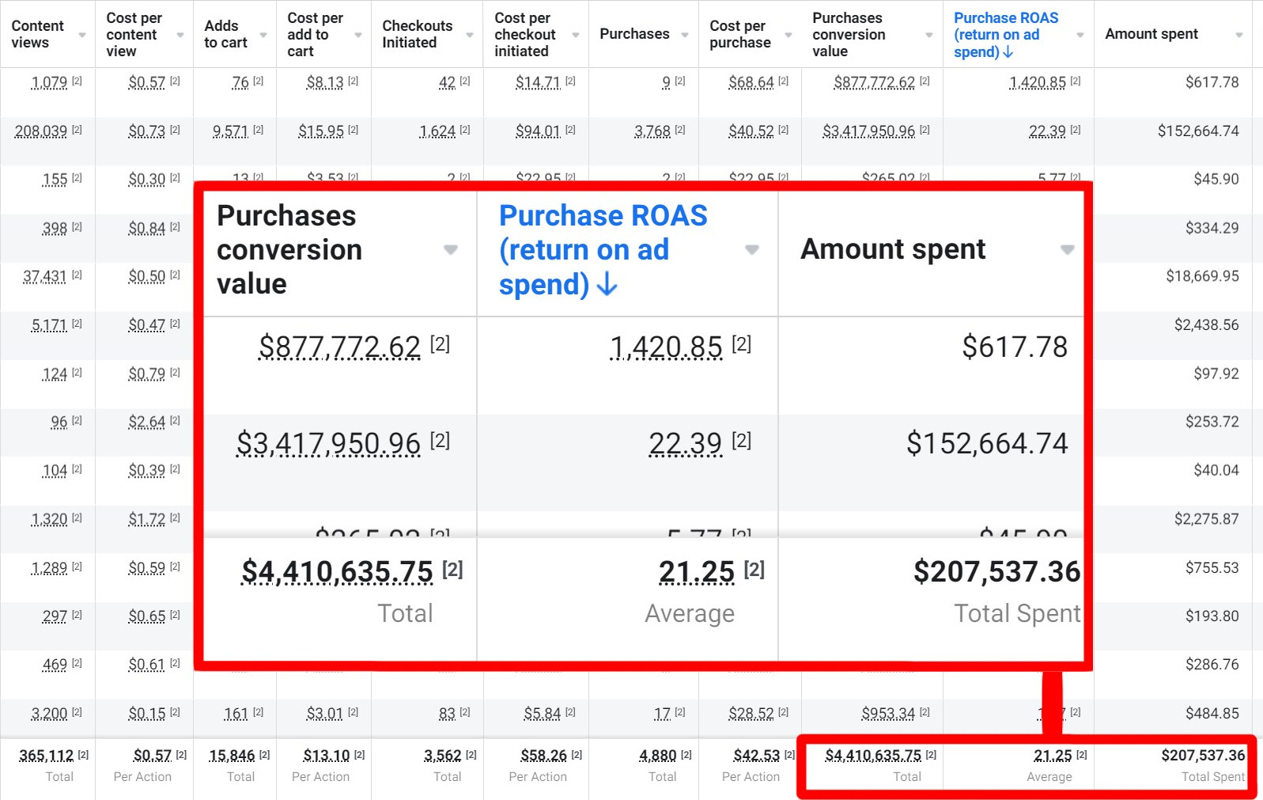Click the [2] icon next to 4,880 purchases total
1263x800 pixels.
tap(686, 755)
